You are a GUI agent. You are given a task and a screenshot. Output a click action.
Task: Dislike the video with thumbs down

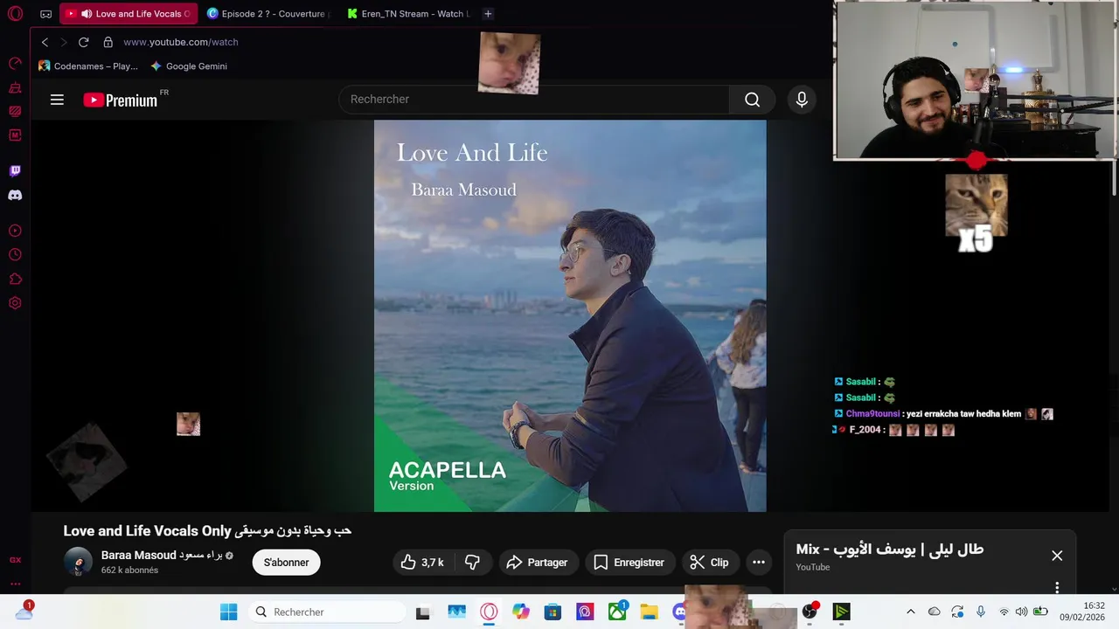[472, 563]
